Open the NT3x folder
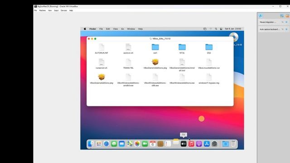This screenshot has width=290, height=163. [182, 47]
